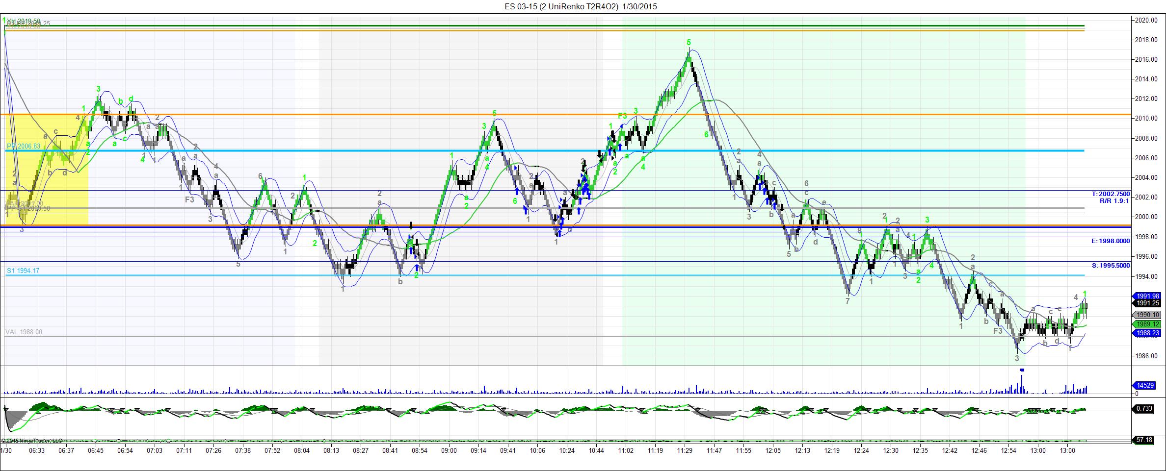Select the black 1991.25 last price marker
1166x471 pixels.
pyautogui.click(x=1148, y=303)
